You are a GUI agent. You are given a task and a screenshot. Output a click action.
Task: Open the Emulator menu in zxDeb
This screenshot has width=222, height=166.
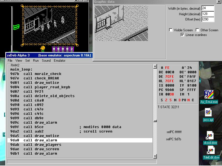(59, 61)
